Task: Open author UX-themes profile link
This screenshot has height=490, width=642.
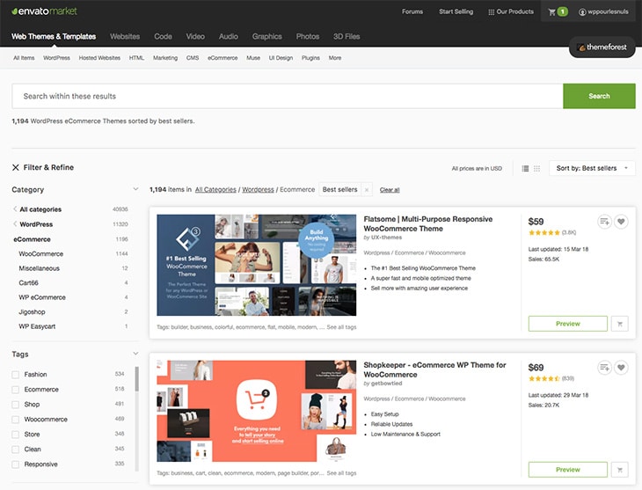Action: point(386,238)
